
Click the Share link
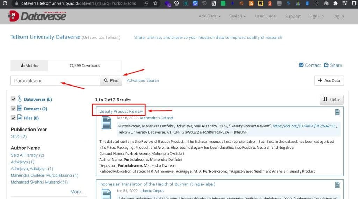tap(333, 65)
